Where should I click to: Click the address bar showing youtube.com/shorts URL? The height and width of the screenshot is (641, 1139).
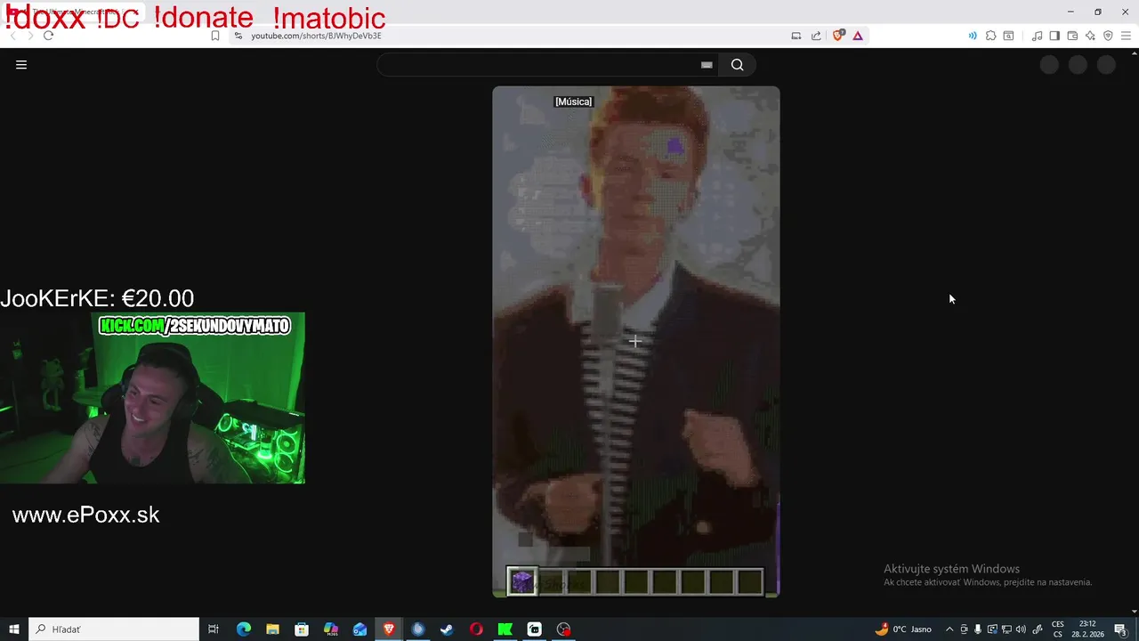[316, 36]
